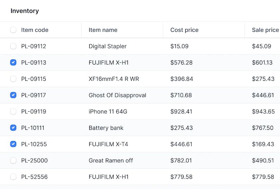Open the Ghost Of Disapproval item
280x189 pixels.
tap(117, 95)
